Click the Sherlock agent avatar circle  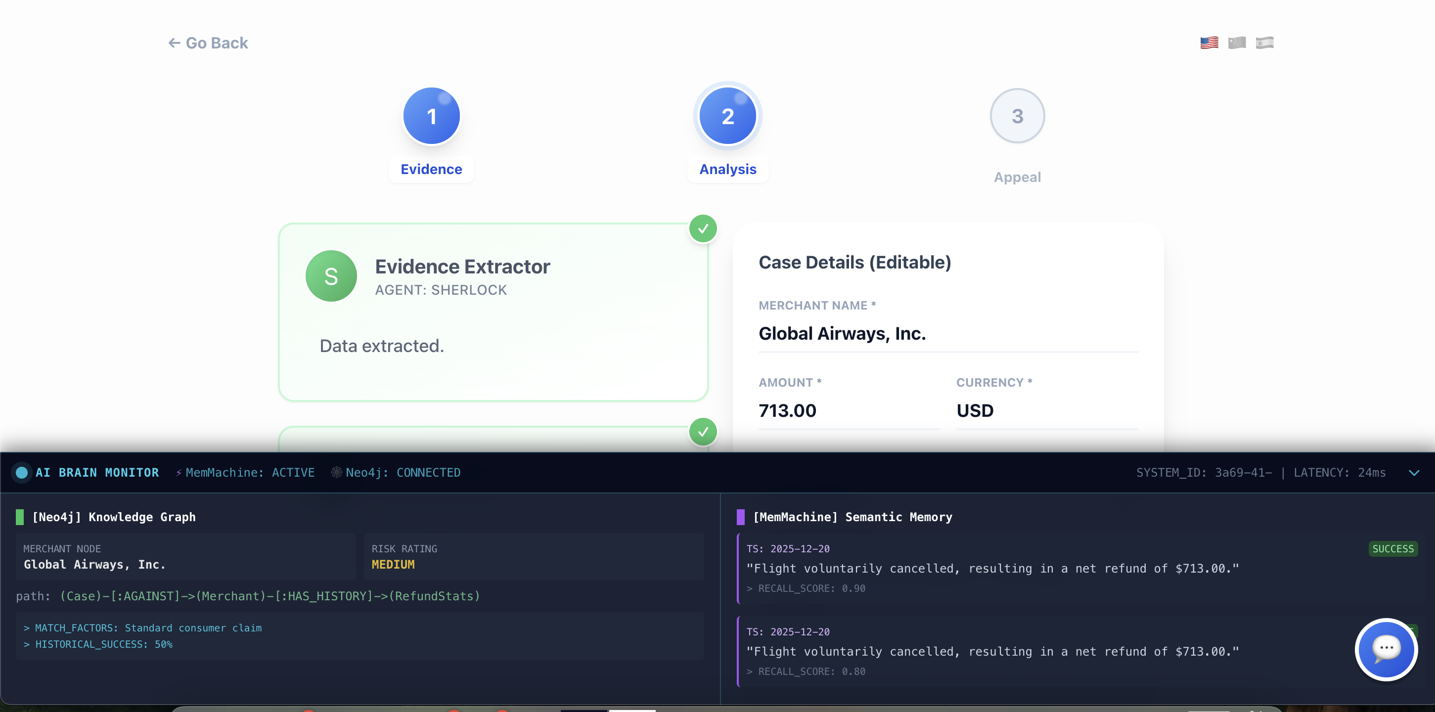331,276
